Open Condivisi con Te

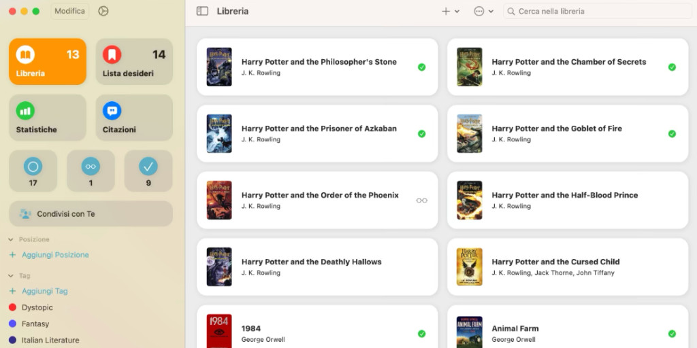(91, 213)
